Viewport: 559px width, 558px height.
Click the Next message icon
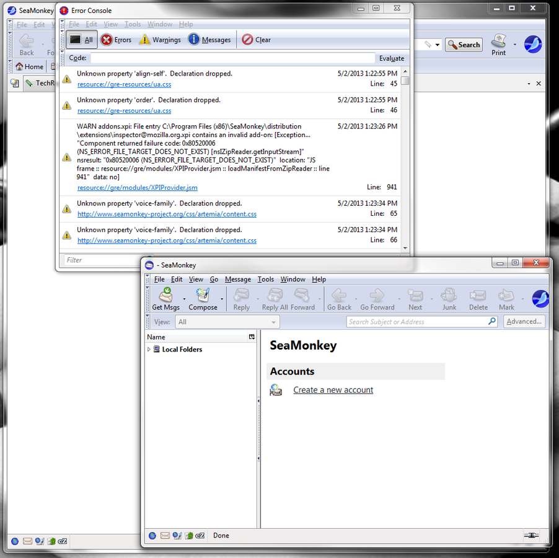point(415,295)
